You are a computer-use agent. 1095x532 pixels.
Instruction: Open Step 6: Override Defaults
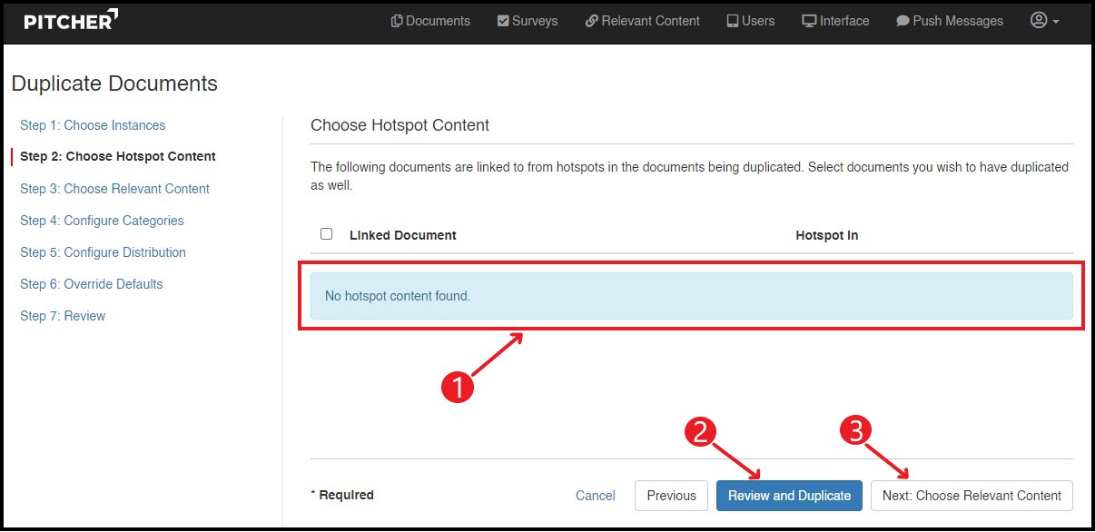[92, 284]
